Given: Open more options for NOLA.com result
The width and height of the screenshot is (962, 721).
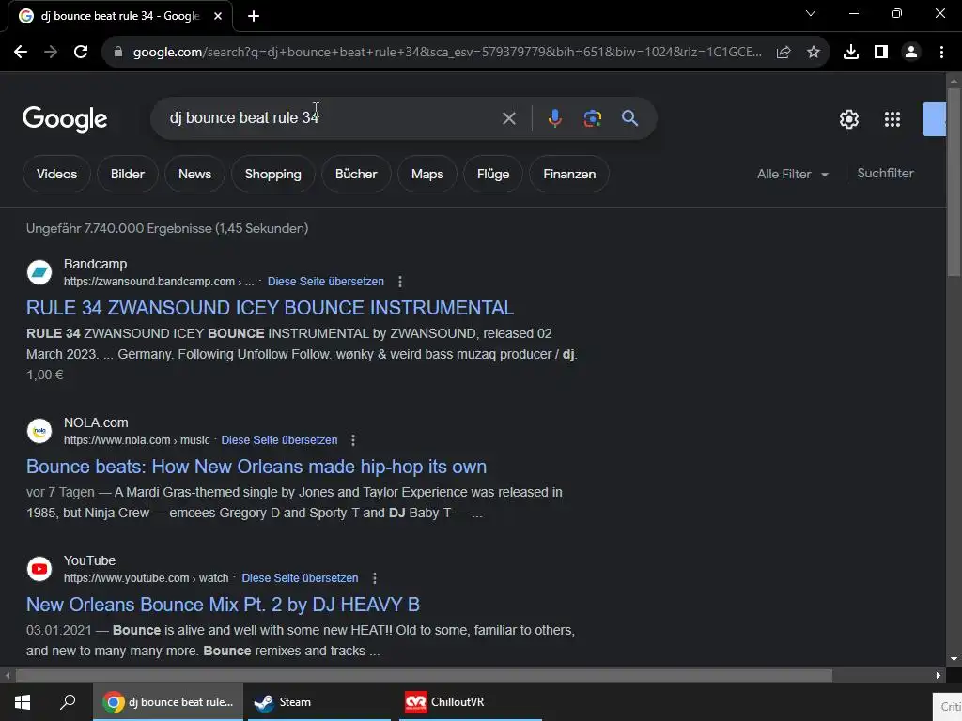Looking at the screenshot, I should [353, 440].
